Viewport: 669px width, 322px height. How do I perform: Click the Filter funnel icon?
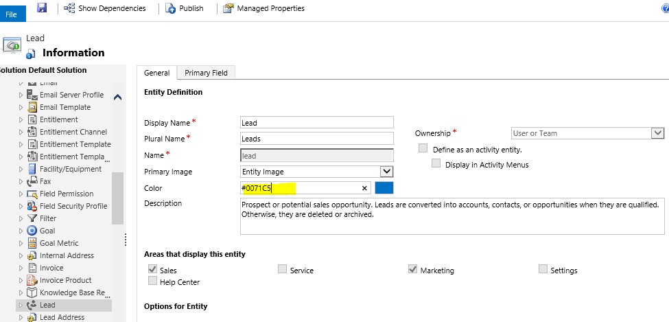click(32, 218)
